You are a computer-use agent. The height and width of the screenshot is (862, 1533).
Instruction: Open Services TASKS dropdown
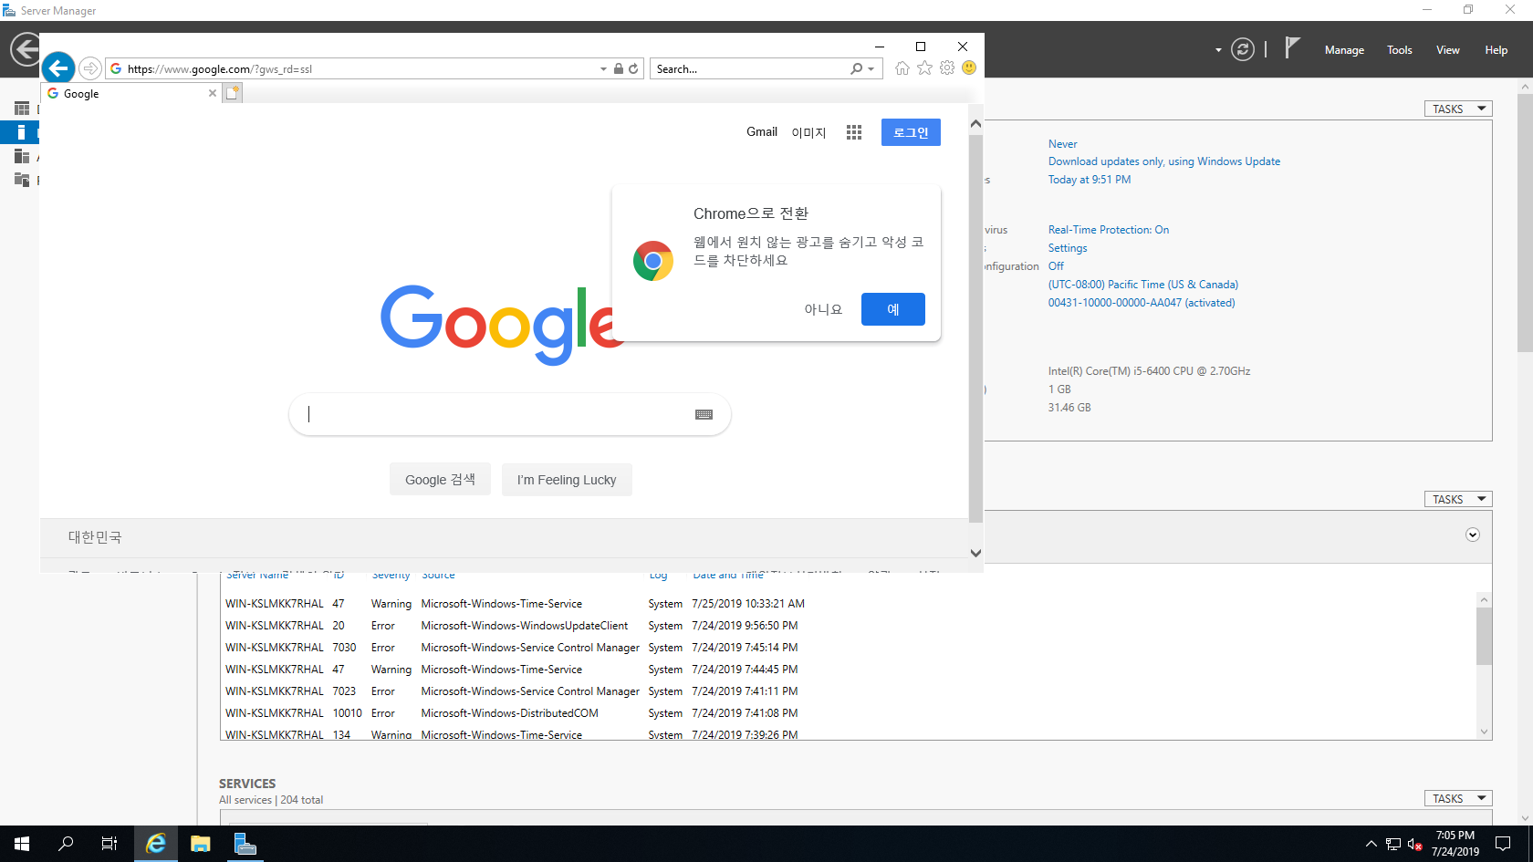point(1458,798)
